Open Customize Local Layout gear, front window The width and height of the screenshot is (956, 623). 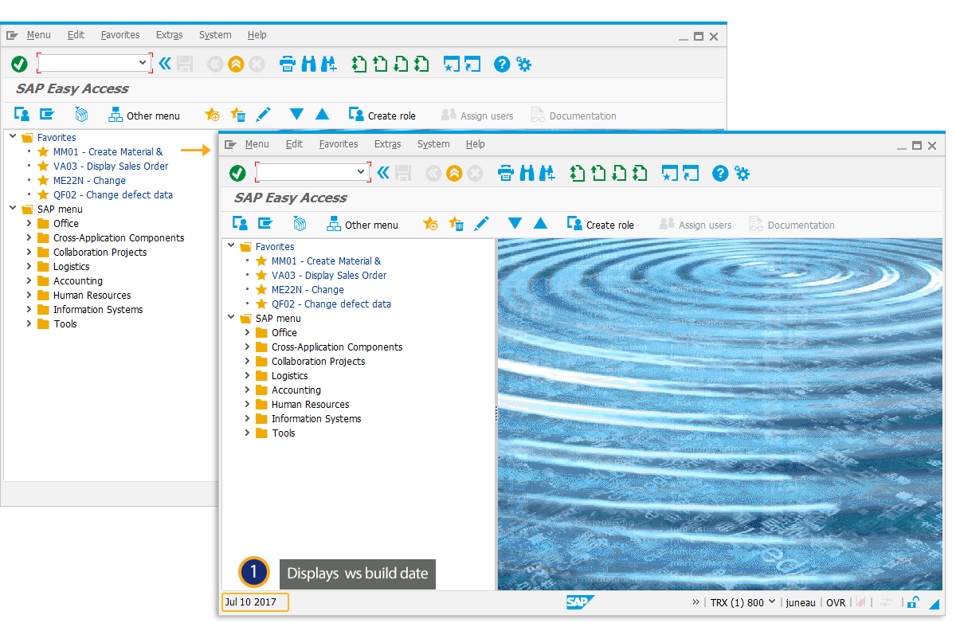[742, 173]
